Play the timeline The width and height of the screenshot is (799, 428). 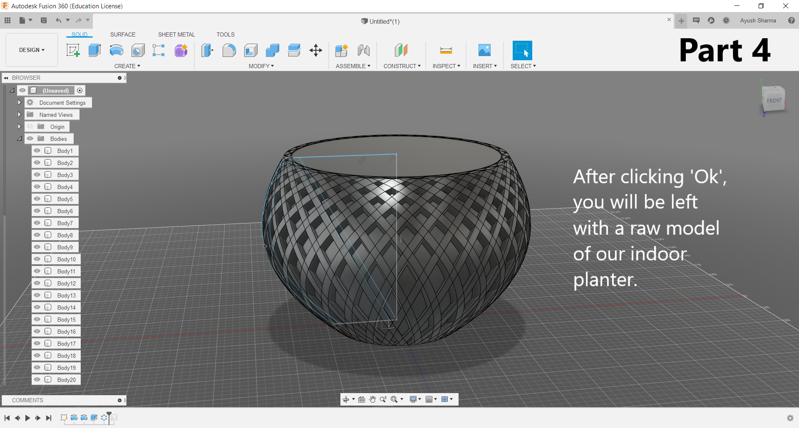point(27,418)
